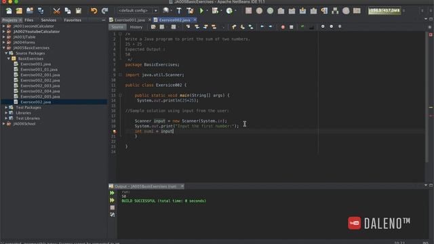Click the memory usage indicator bar
Screen dimensions: 434x244
pyautogui.click(x=384, y=11)
